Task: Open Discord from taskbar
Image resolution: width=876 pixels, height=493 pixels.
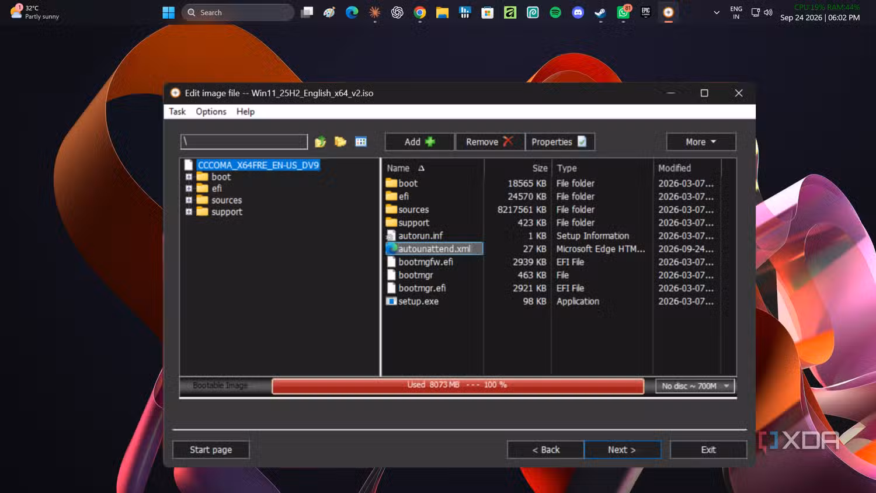Action: 578,12
